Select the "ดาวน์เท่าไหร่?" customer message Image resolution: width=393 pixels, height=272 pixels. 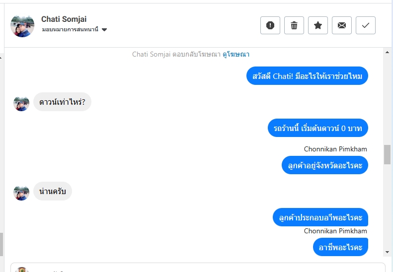tap(62, 102)
